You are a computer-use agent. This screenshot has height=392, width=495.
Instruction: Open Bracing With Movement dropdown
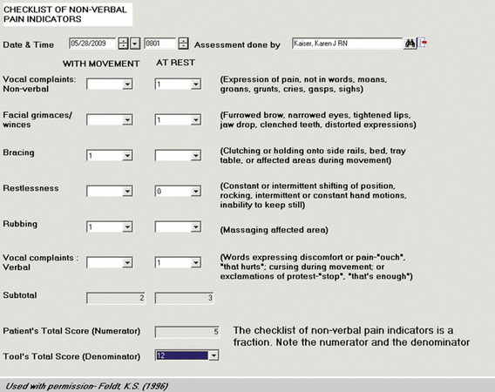[109, 156]
